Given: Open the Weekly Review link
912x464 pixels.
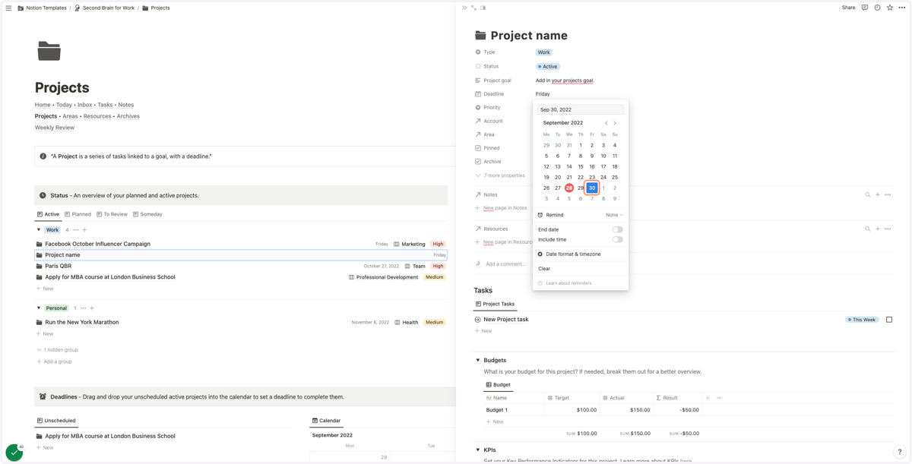Looking at the screenshot, I should point(55,128).
